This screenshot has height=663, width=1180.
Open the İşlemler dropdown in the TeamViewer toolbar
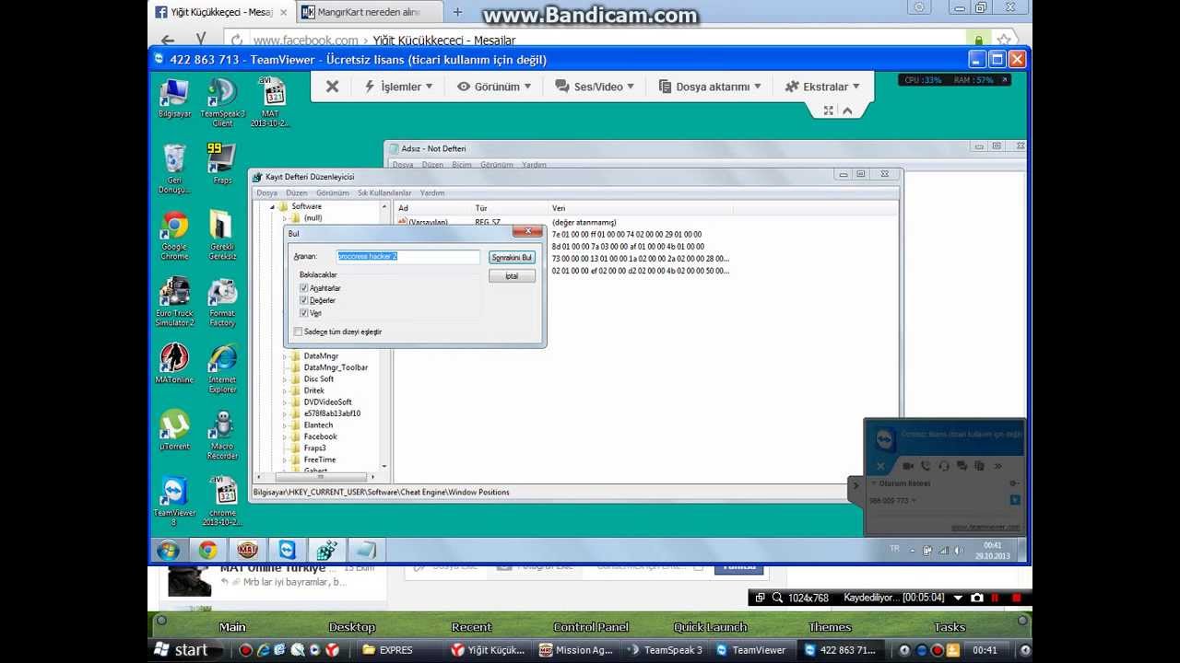click(x=398, y=87)
